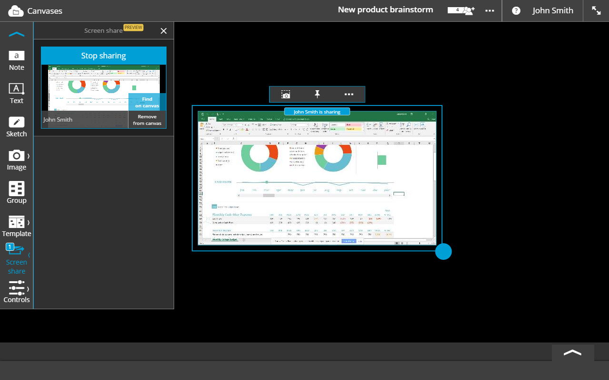This screenshot has width=609, height=380.
Task: Click the blue resize handle circle
Action: [x=443, y=252]
